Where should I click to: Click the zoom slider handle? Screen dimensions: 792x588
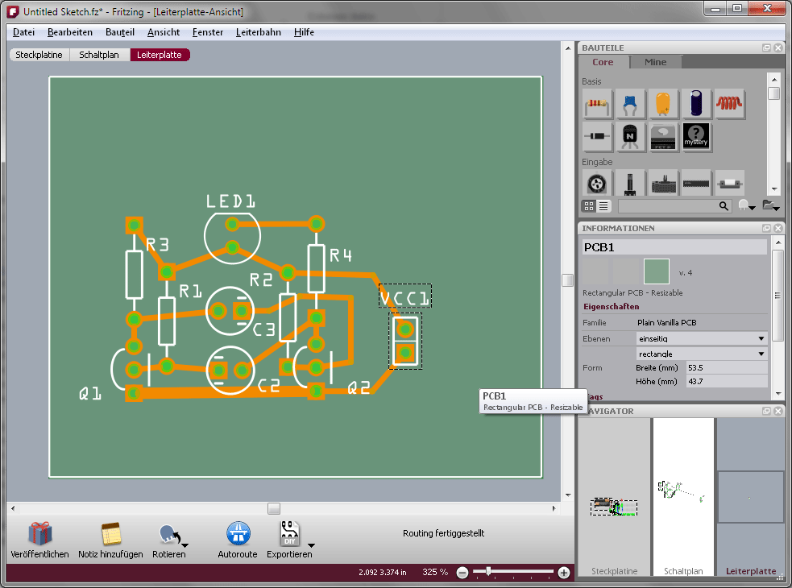(x=488, y=572)
